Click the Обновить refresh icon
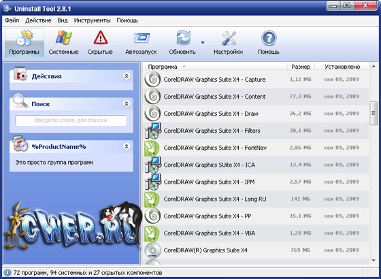Image resolution: width=381 pixels, height=279 pixels. click(183, 37)
